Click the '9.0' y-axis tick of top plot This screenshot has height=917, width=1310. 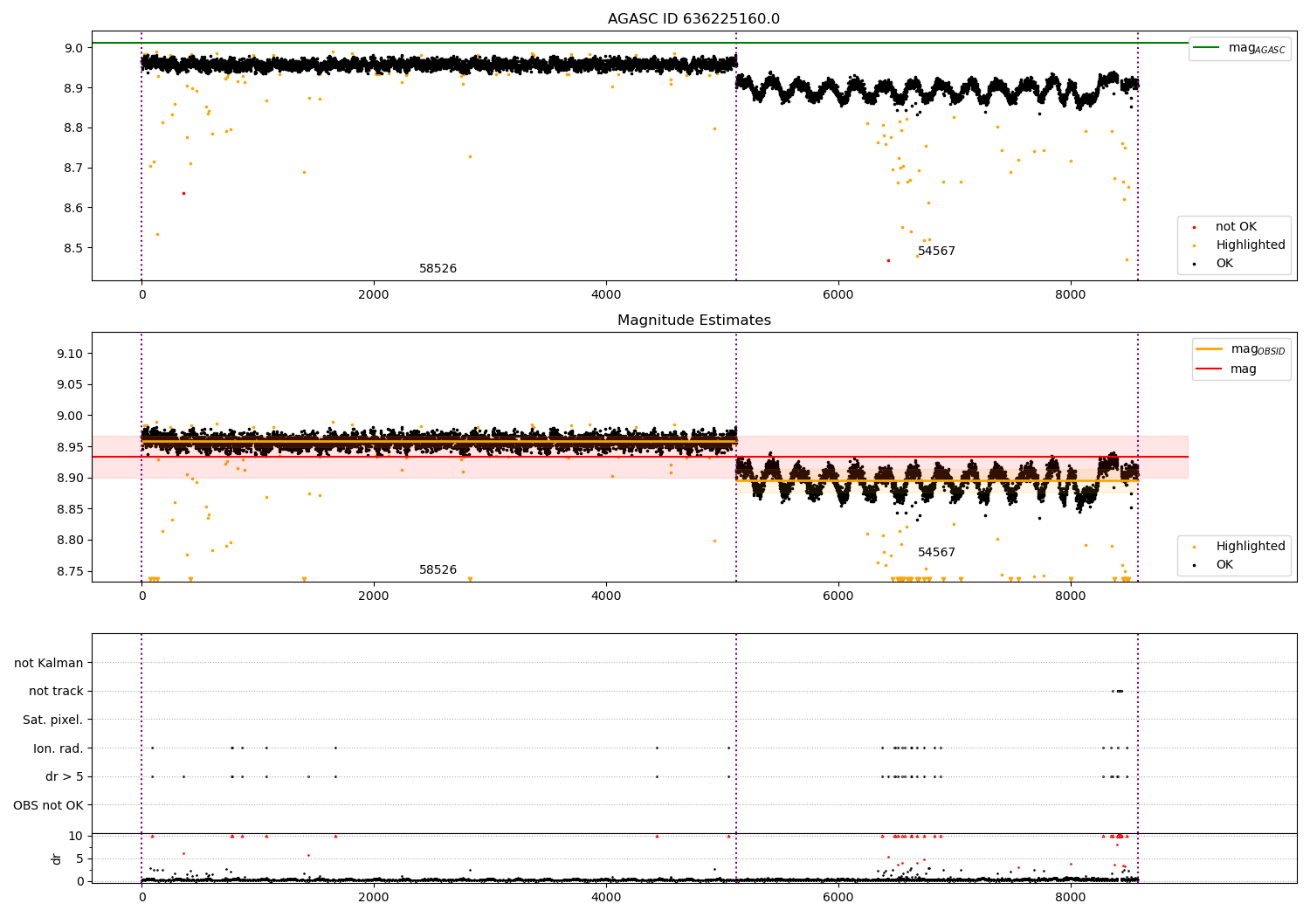[74, 48]
